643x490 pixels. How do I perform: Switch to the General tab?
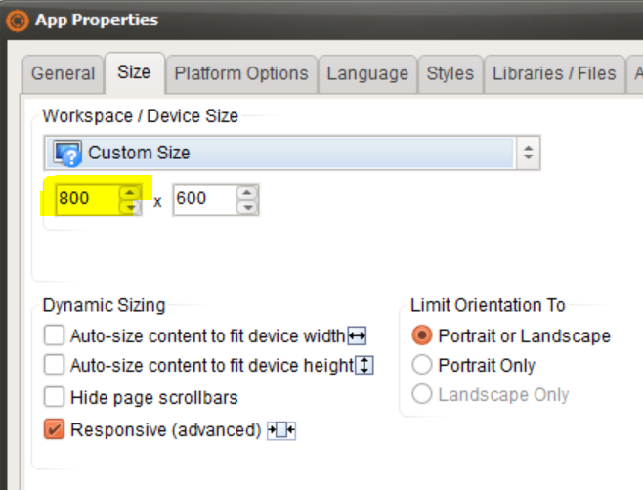63,74
